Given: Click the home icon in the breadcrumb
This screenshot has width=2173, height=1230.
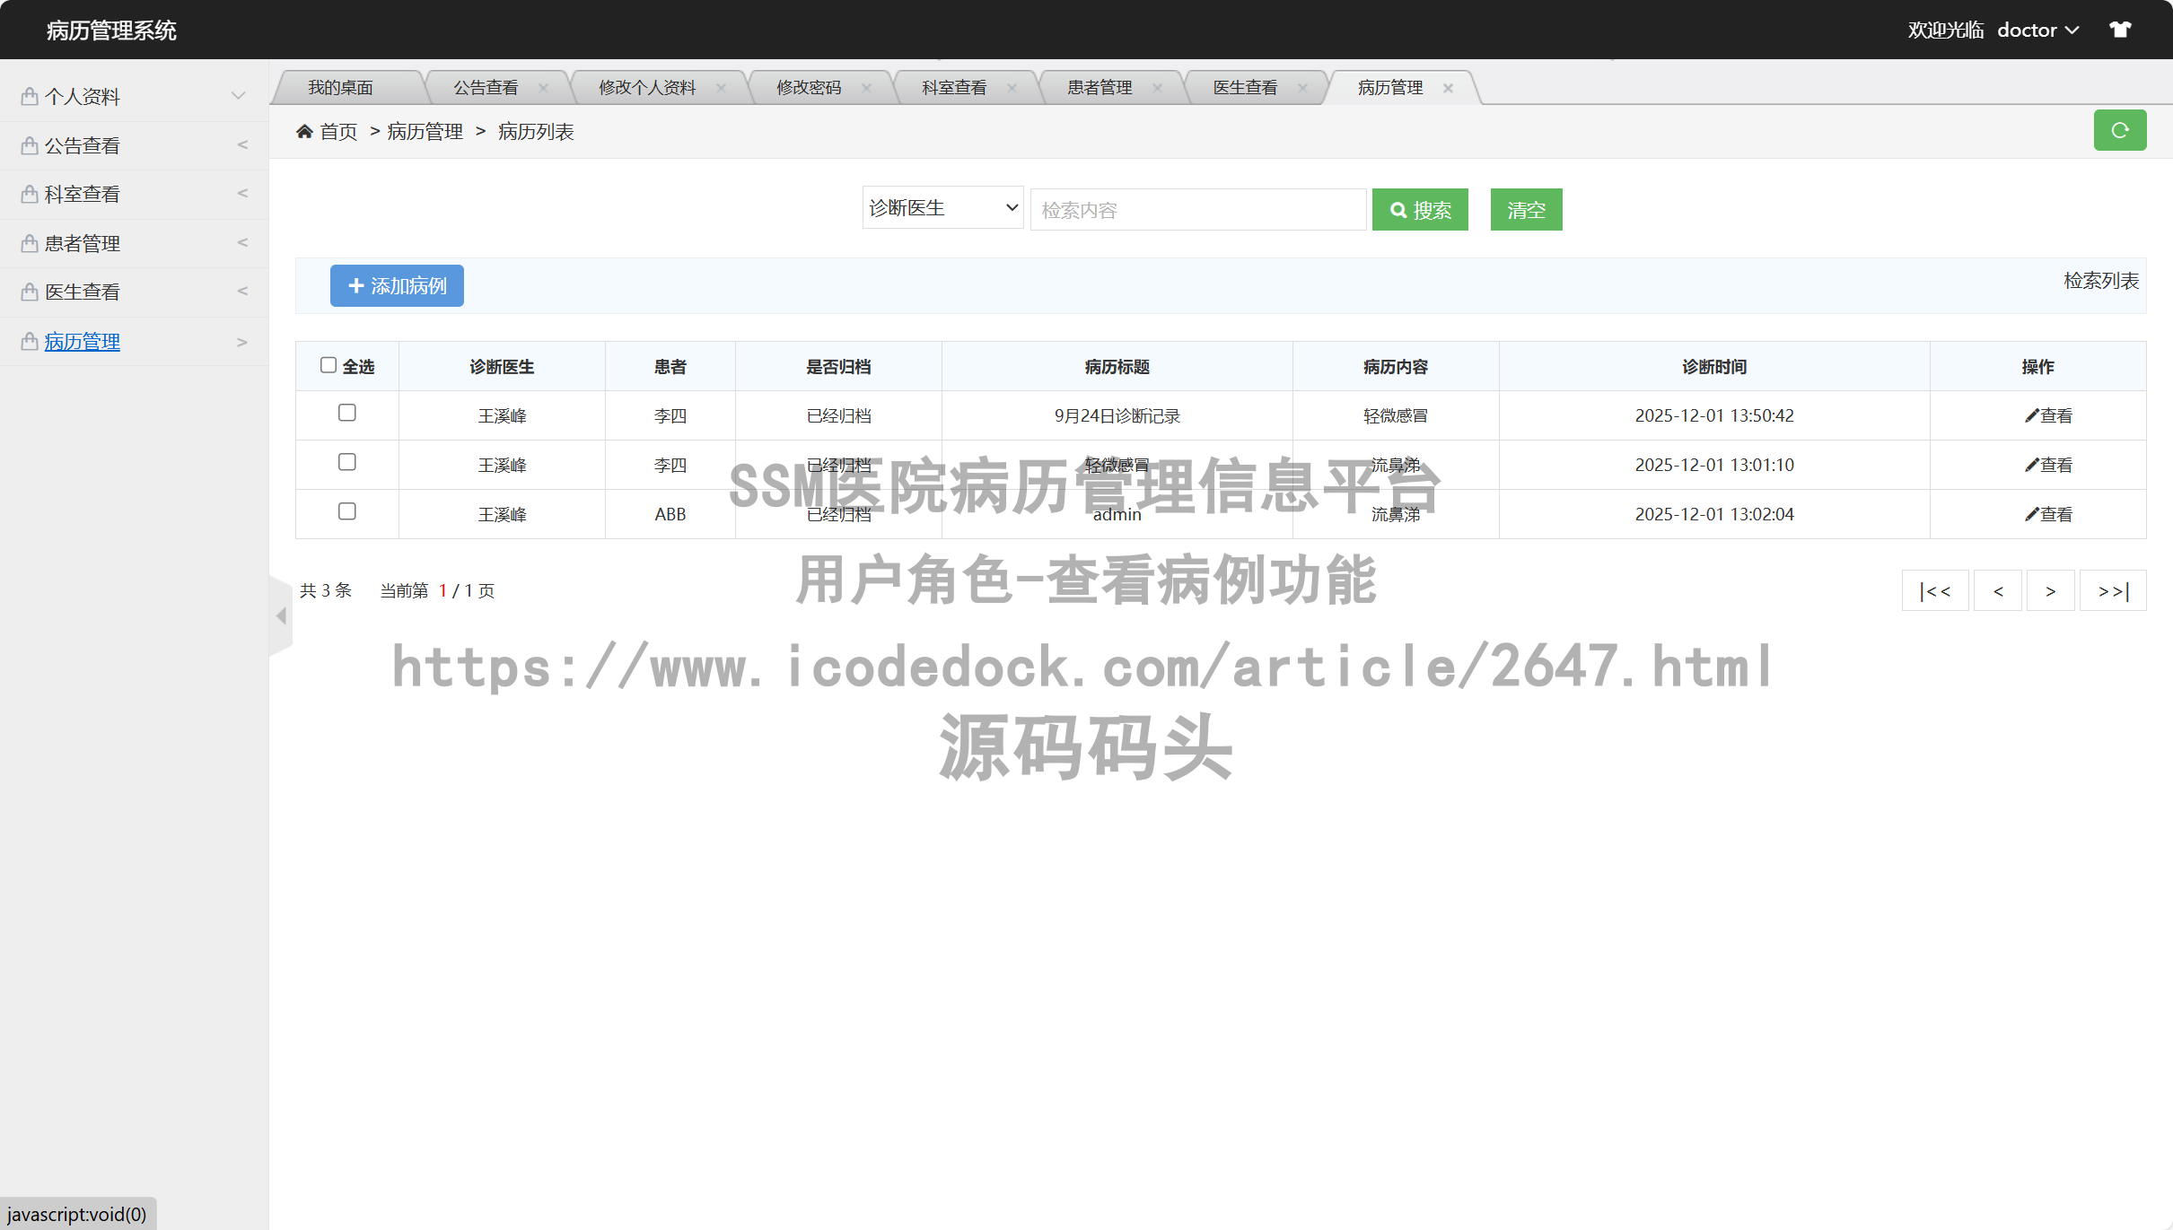Looking at the screenshot, I should 304,131.
